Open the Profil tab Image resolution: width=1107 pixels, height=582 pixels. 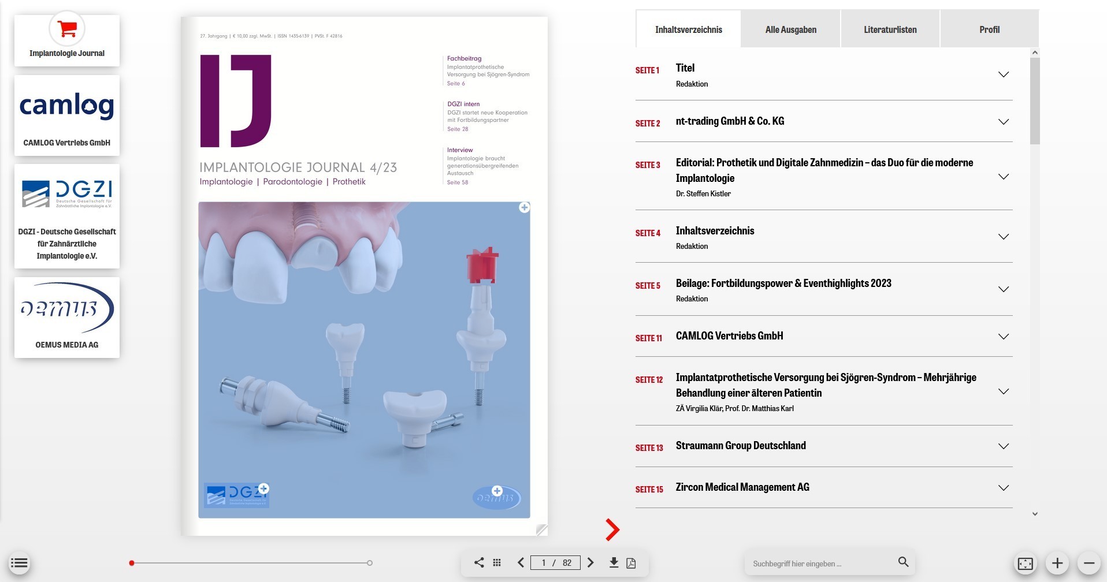(989, 29)
